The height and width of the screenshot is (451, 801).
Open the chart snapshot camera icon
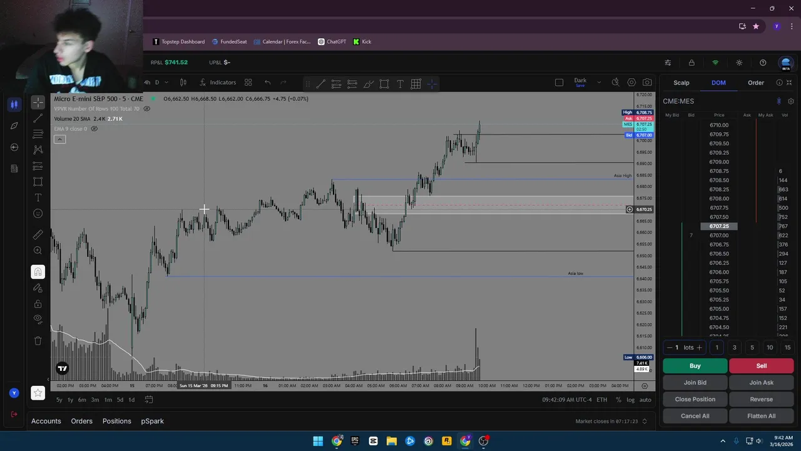pos(647,82)
